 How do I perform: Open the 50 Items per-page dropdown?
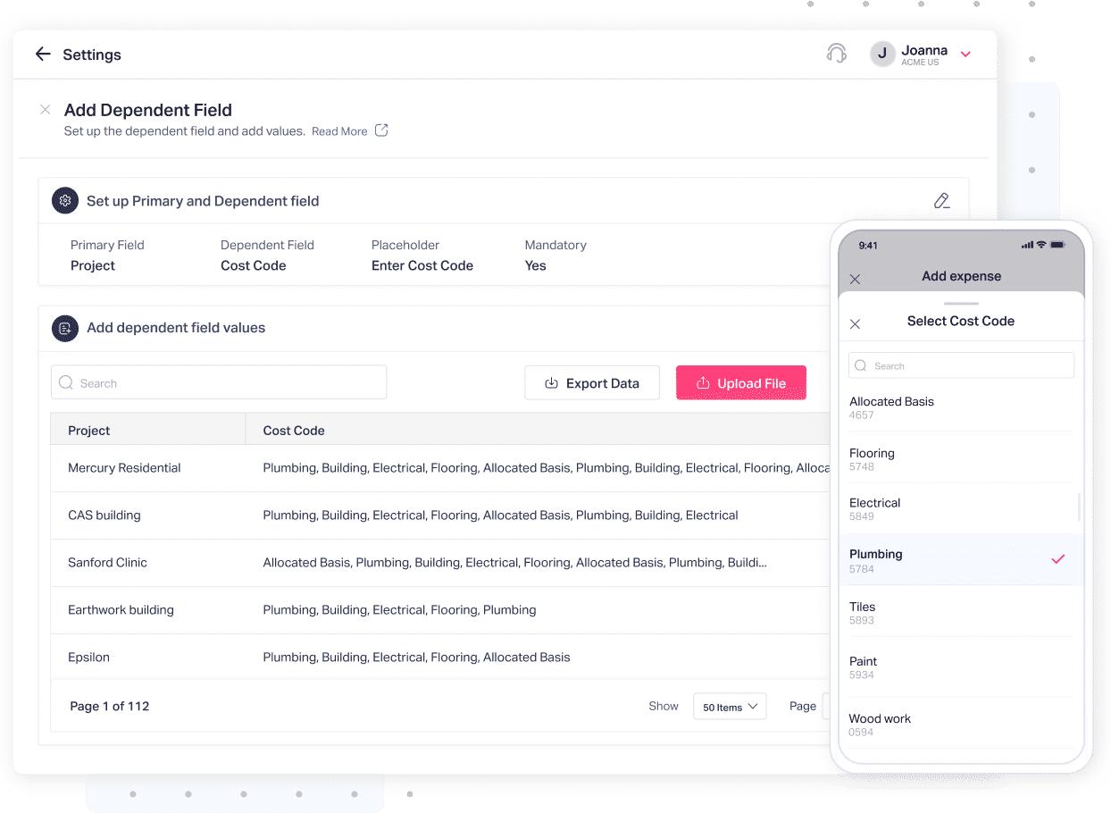(729, 706)
